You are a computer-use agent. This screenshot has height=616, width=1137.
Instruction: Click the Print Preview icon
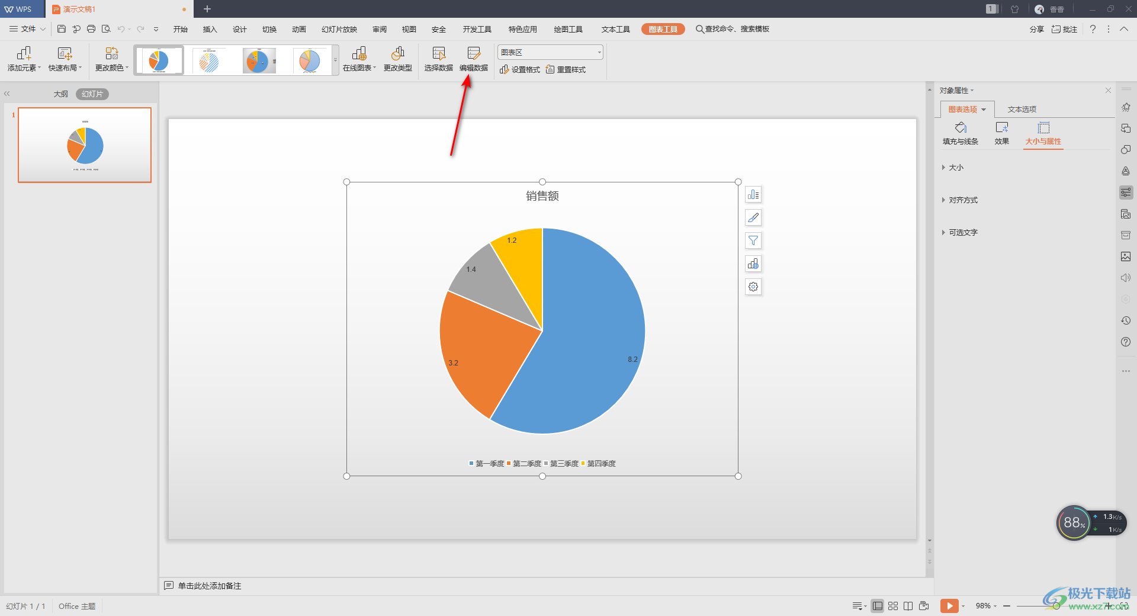(106, 28)
